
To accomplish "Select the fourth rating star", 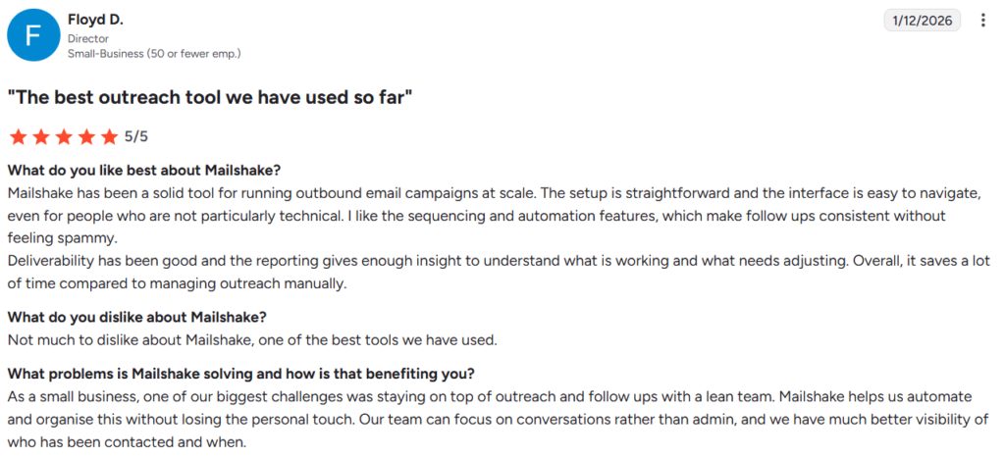I will click(x=87, y=136).
